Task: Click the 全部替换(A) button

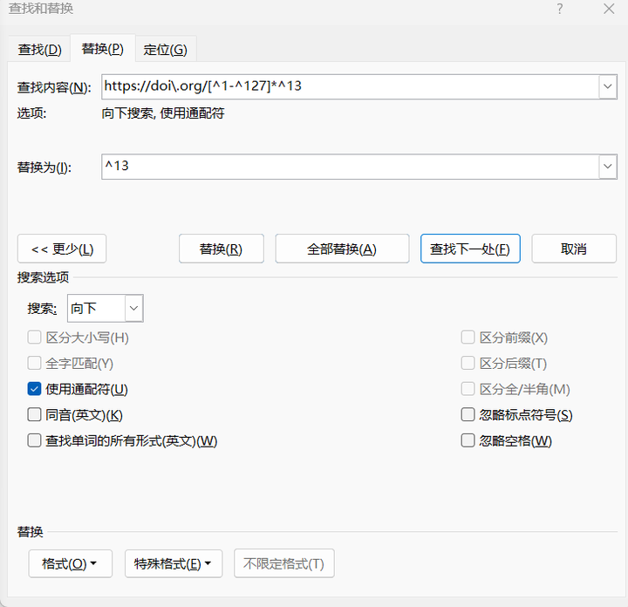Action: click(x=342, y=249)
